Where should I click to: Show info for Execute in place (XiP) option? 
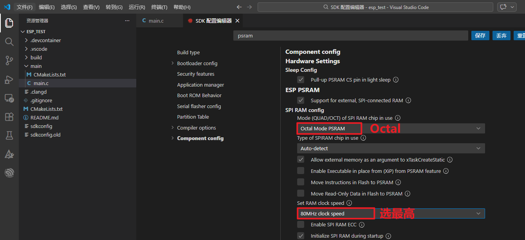(446, 171)
